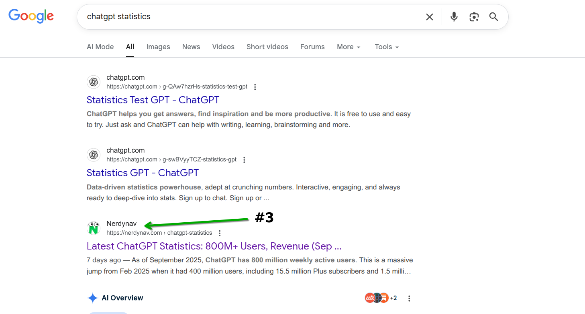The image size is (585, 314).
Task: Switch to News tab
Action: point(191,47)
